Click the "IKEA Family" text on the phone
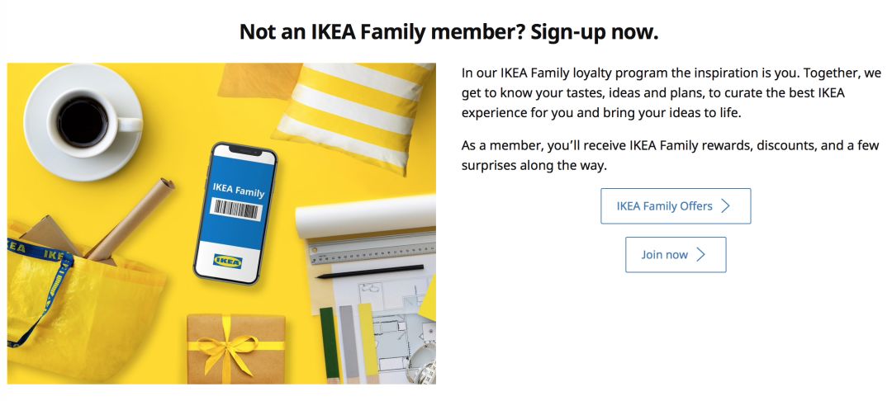The width and height of the screenshot is (892, 401). coord(238,189)
